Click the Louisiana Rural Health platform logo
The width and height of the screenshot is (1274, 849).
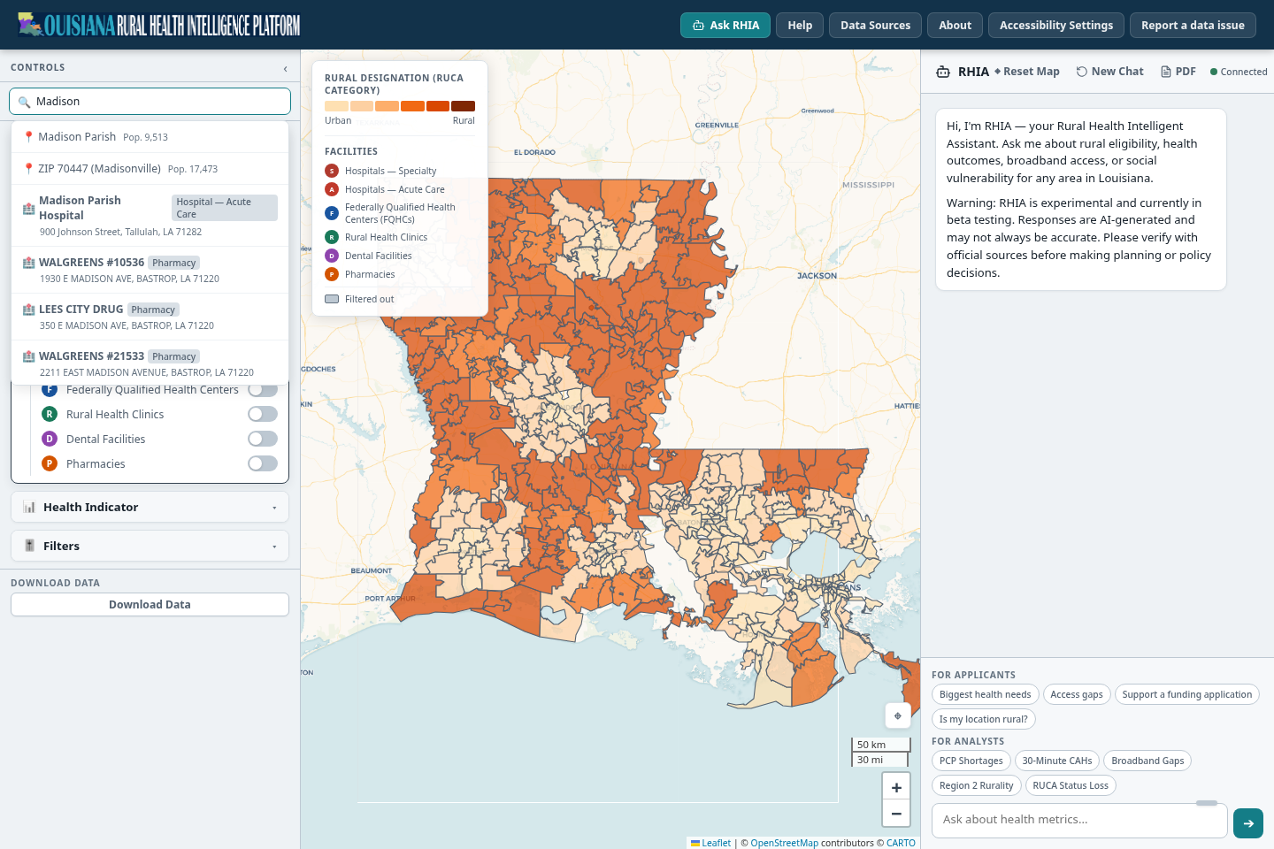tap(159, 25)
